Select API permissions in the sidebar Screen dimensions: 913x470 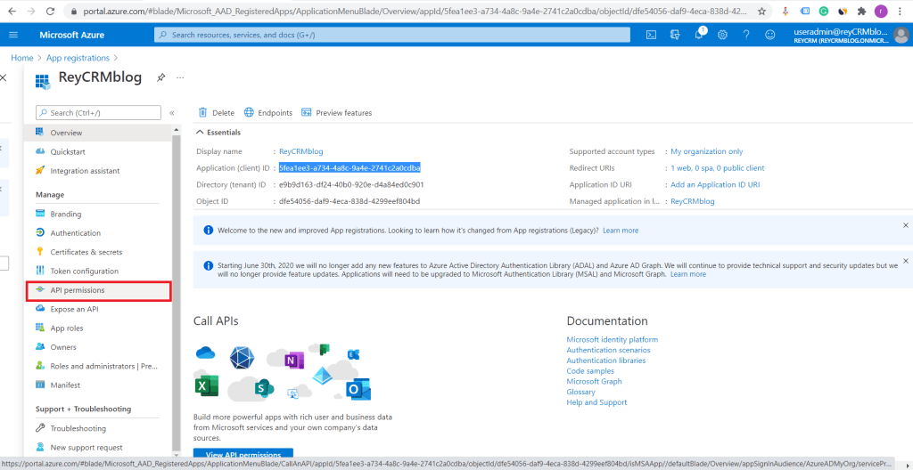78,290
